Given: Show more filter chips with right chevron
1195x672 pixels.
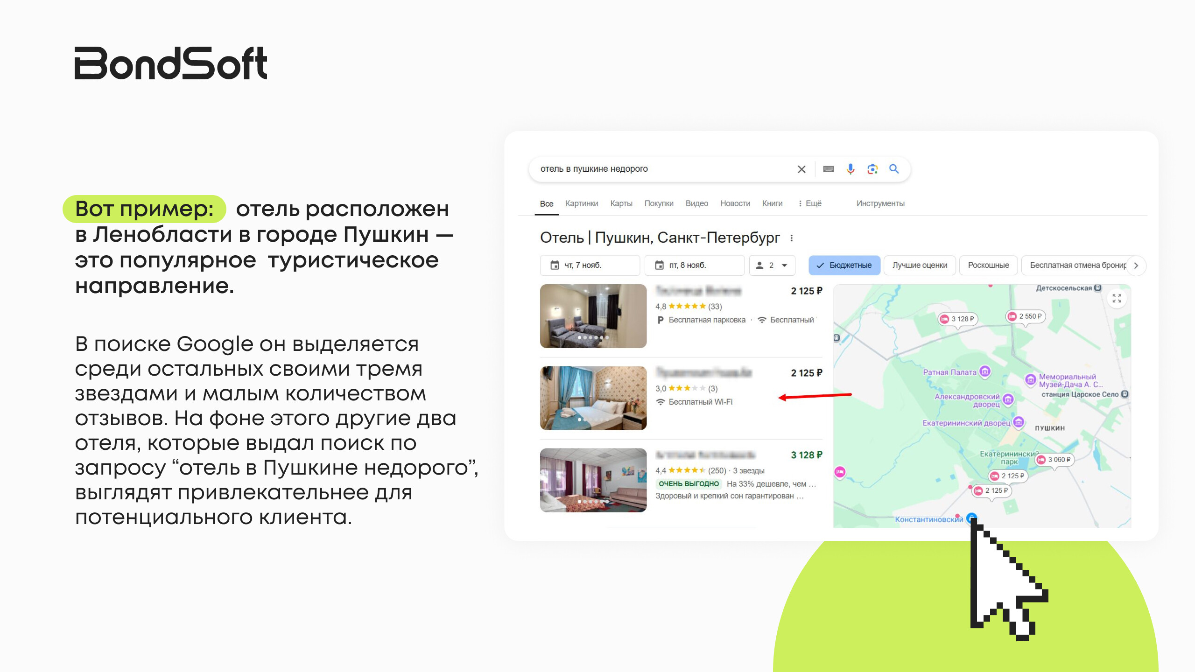Looking at the screenshot, I should 1136,266.
